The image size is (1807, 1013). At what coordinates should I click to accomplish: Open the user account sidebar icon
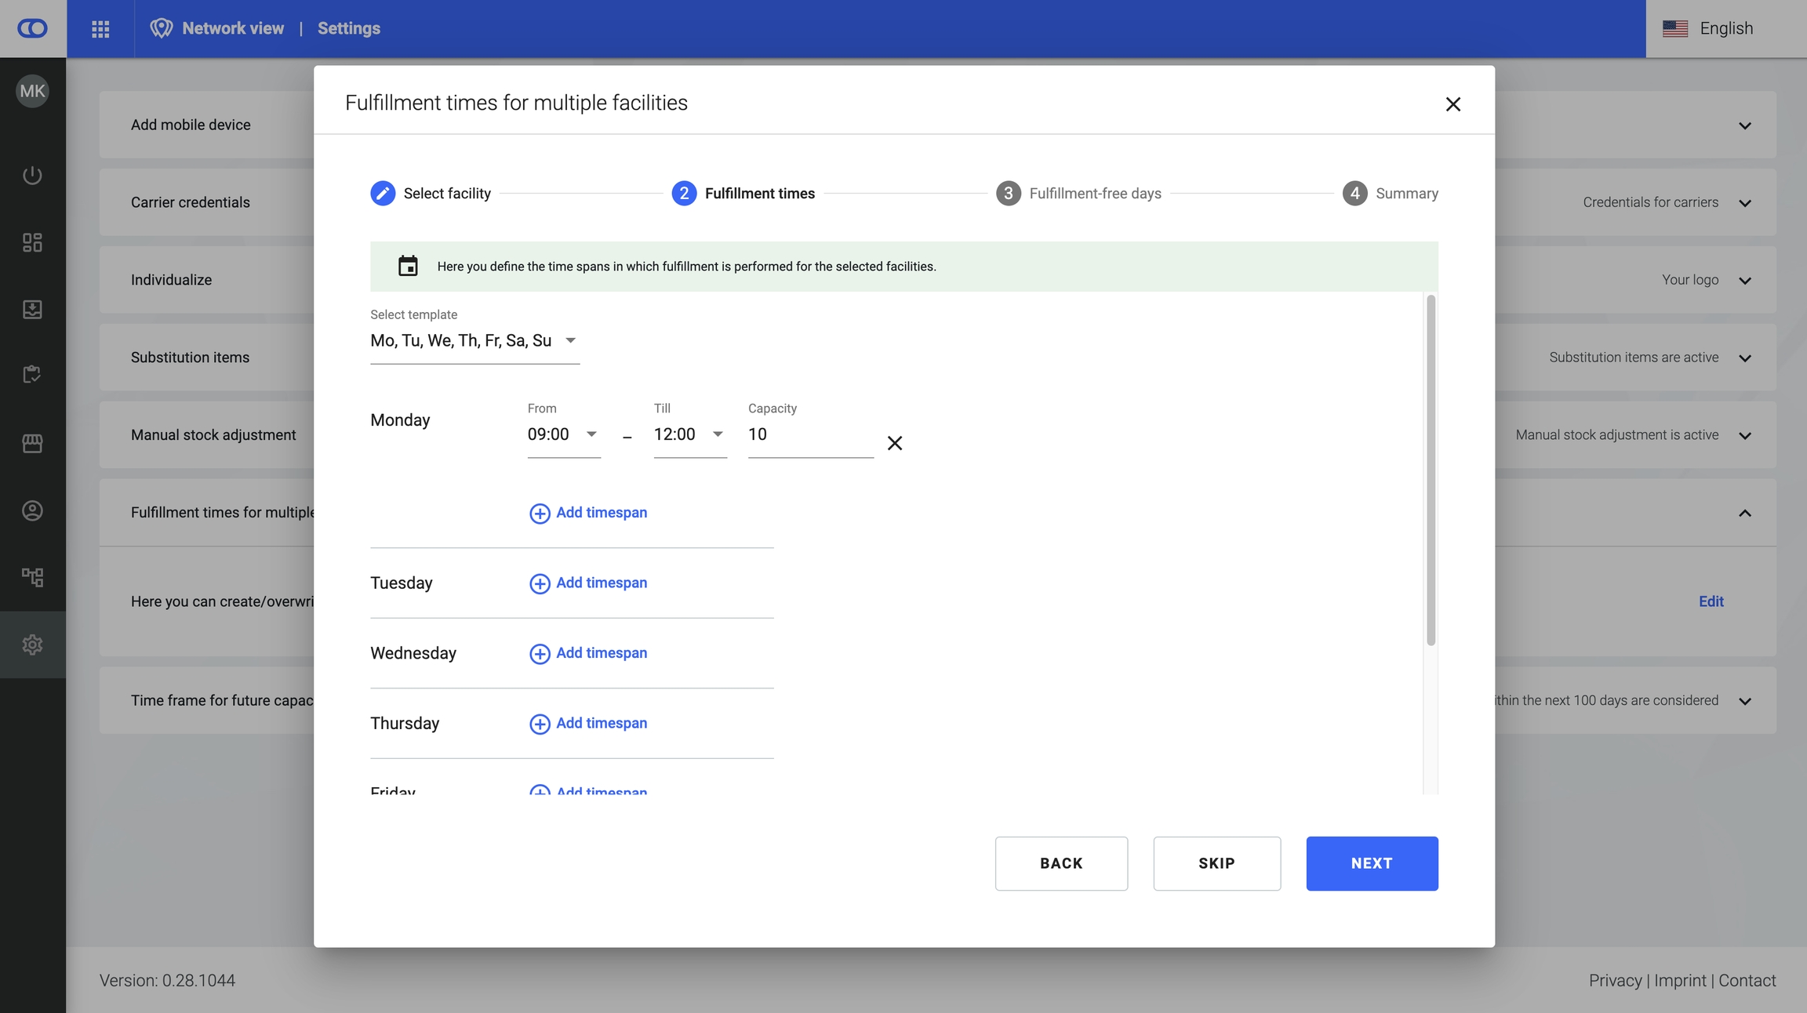[32, 511]
